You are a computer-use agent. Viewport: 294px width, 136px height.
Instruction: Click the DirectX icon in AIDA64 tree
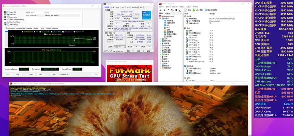(163, 54)
